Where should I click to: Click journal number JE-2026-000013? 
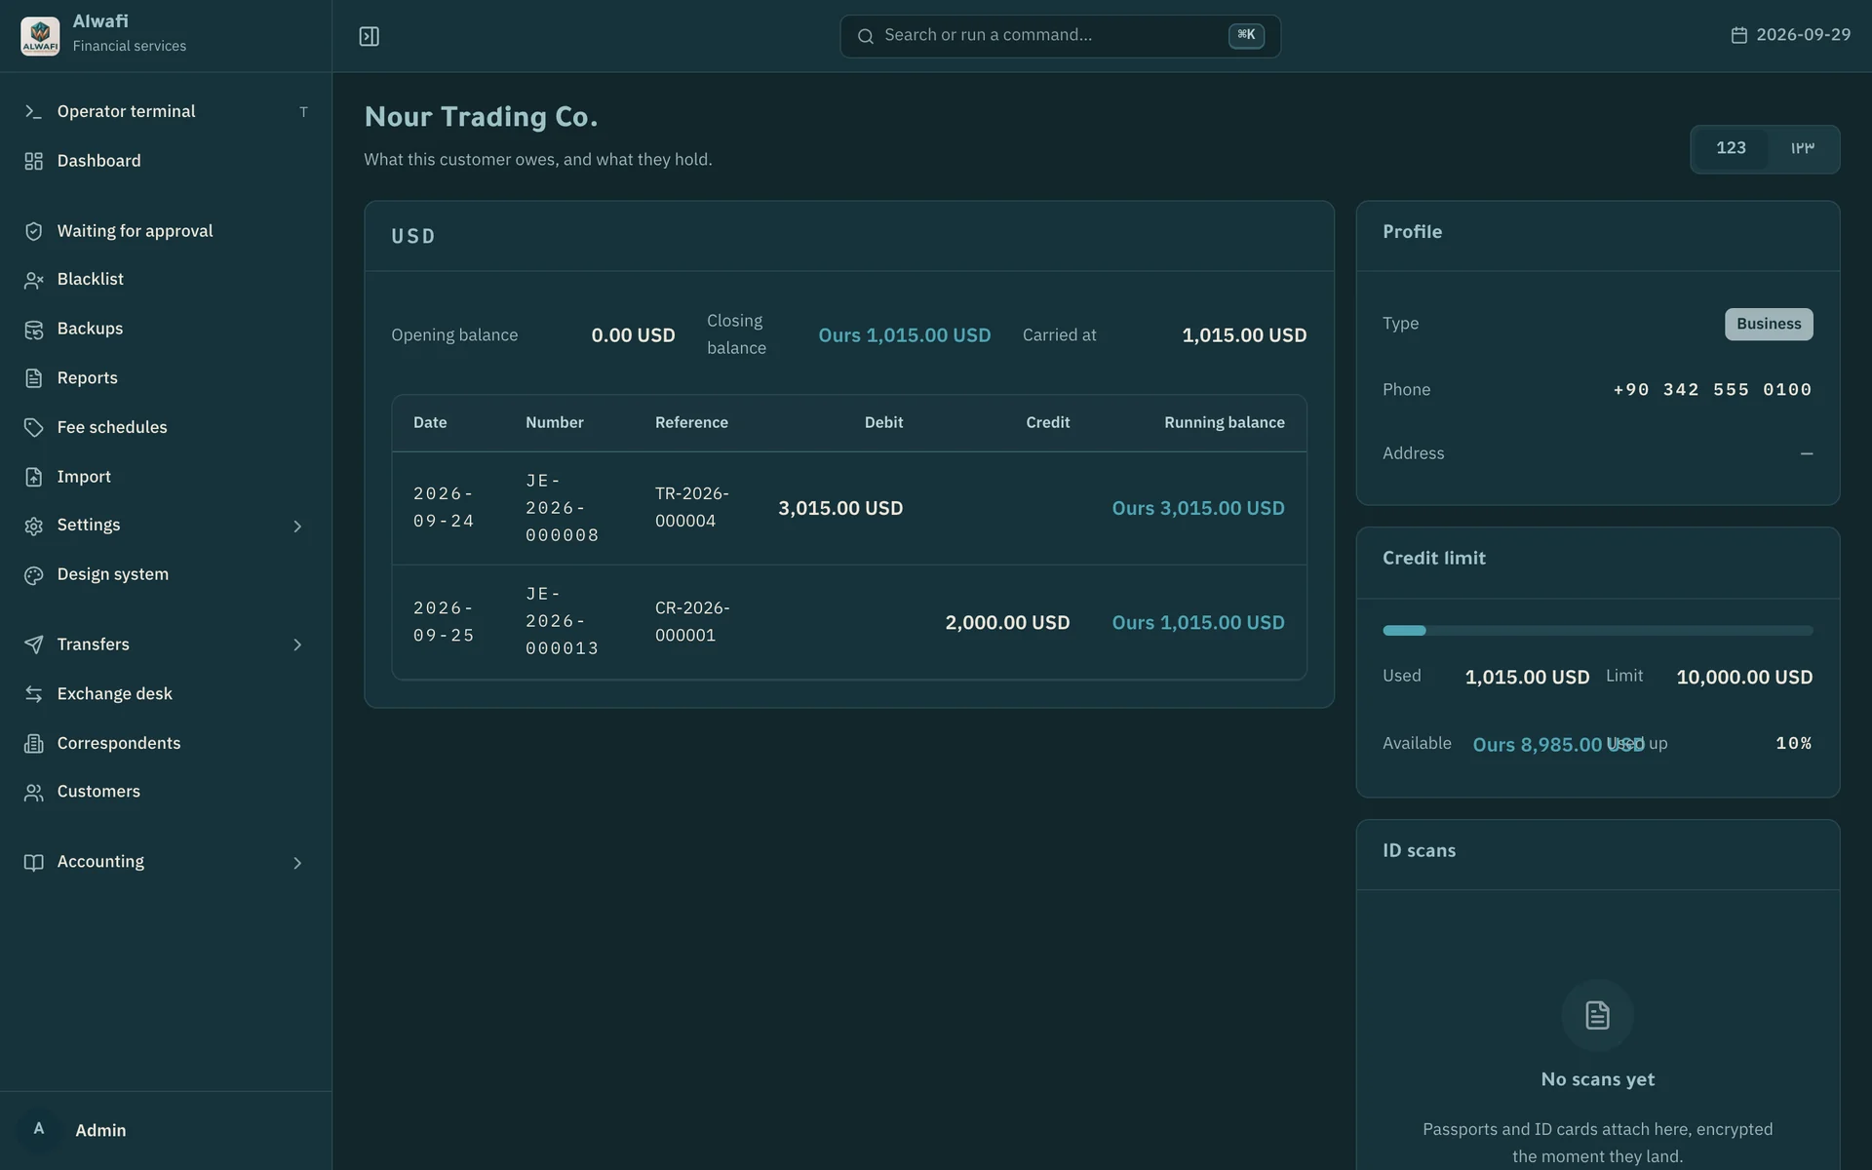562,621
